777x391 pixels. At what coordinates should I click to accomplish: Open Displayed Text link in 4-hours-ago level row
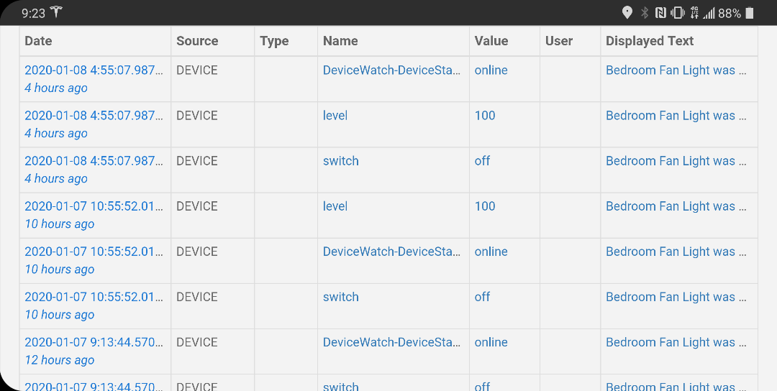[676, 116]
